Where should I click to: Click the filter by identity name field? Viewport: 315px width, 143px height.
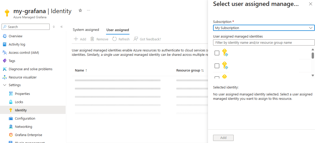click(x=264, y=42)
